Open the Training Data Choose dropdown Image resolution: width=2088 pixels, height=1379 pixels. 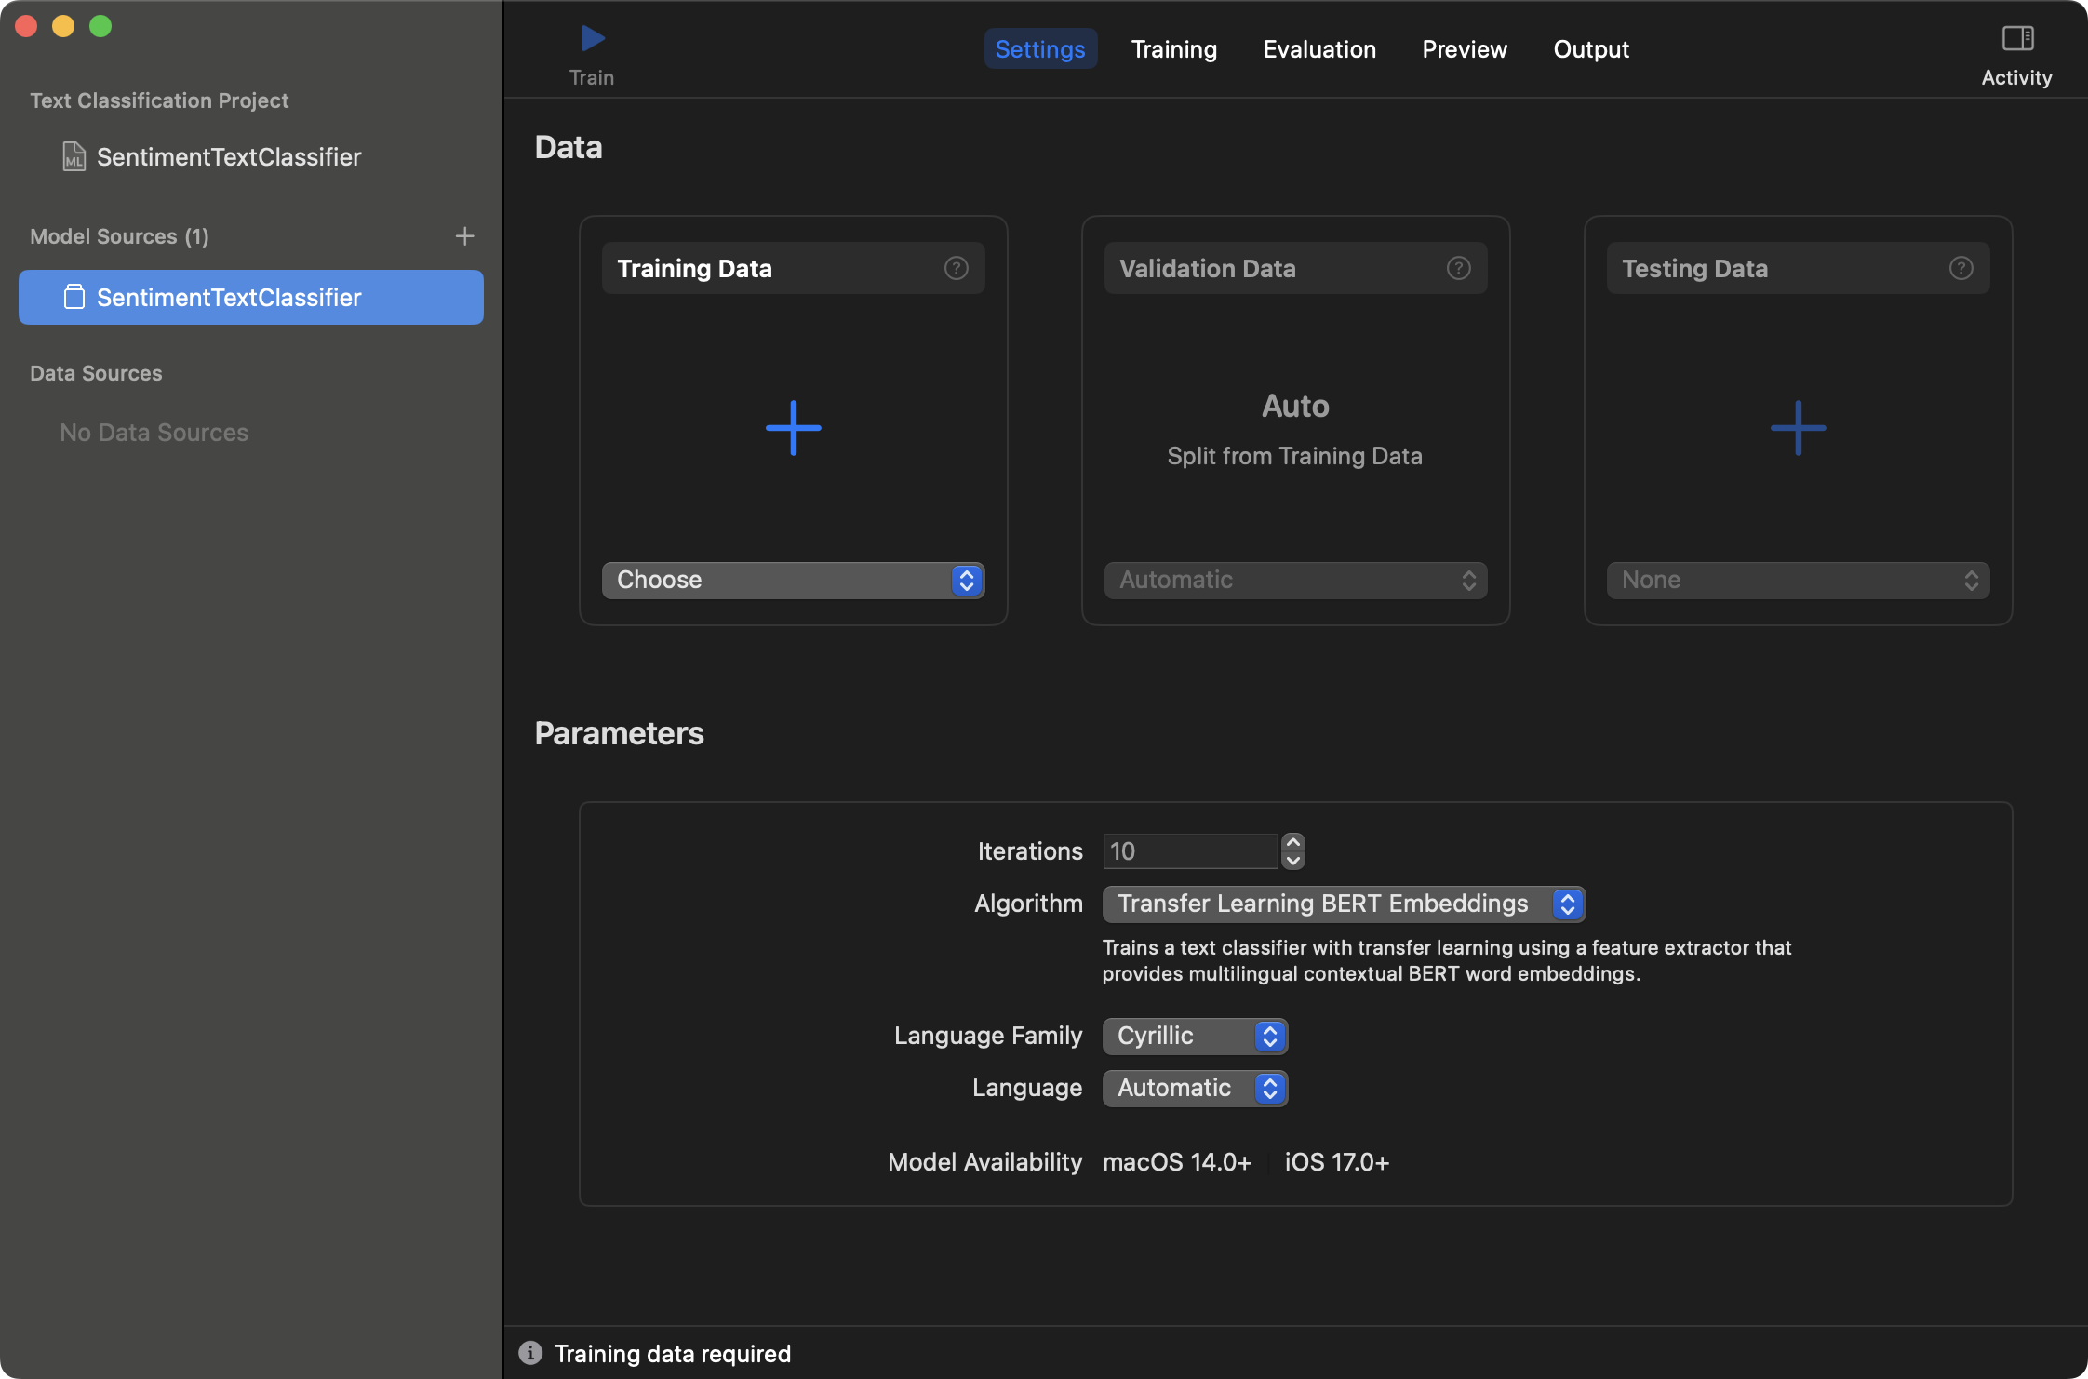pyautogui.click(x=793, y=580)
